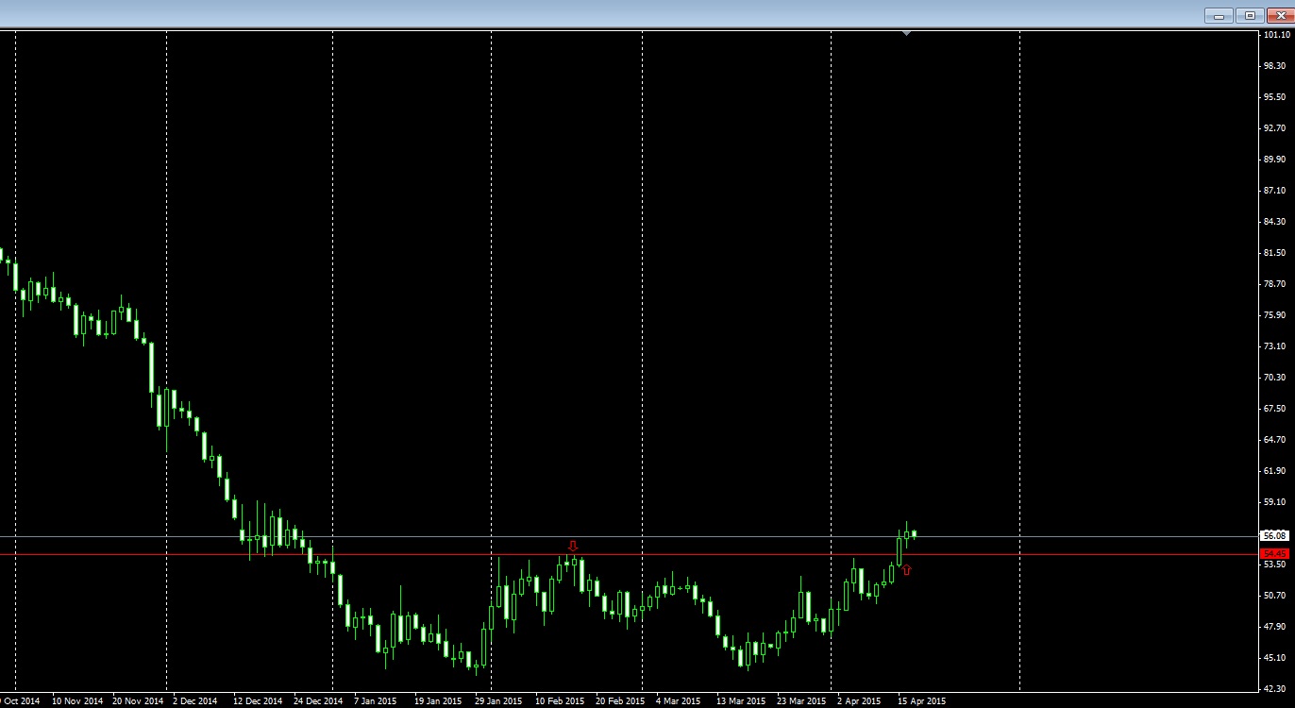Screen dimensions: 1295x708
Task: Click the white 56.08 price marker label
Action: (1274, 535)
